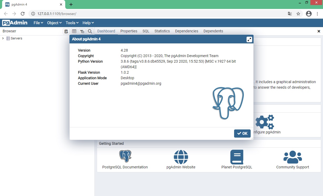The width and height of the screenshot is (323, 196).
Task: Click the version value 4.28
Action: 124,50
